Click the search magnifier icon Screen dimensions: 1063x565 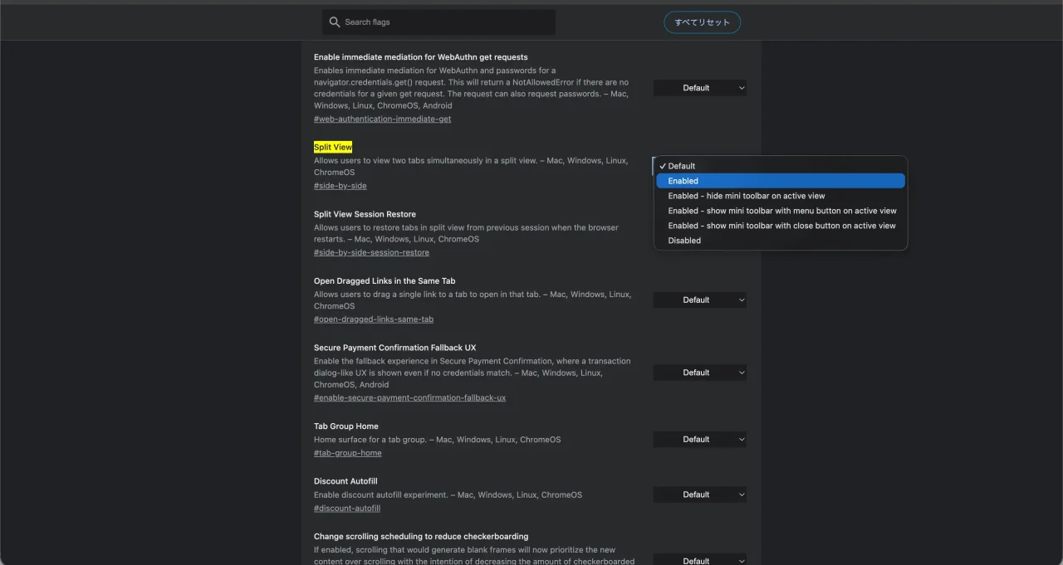[x=335, y=22]
